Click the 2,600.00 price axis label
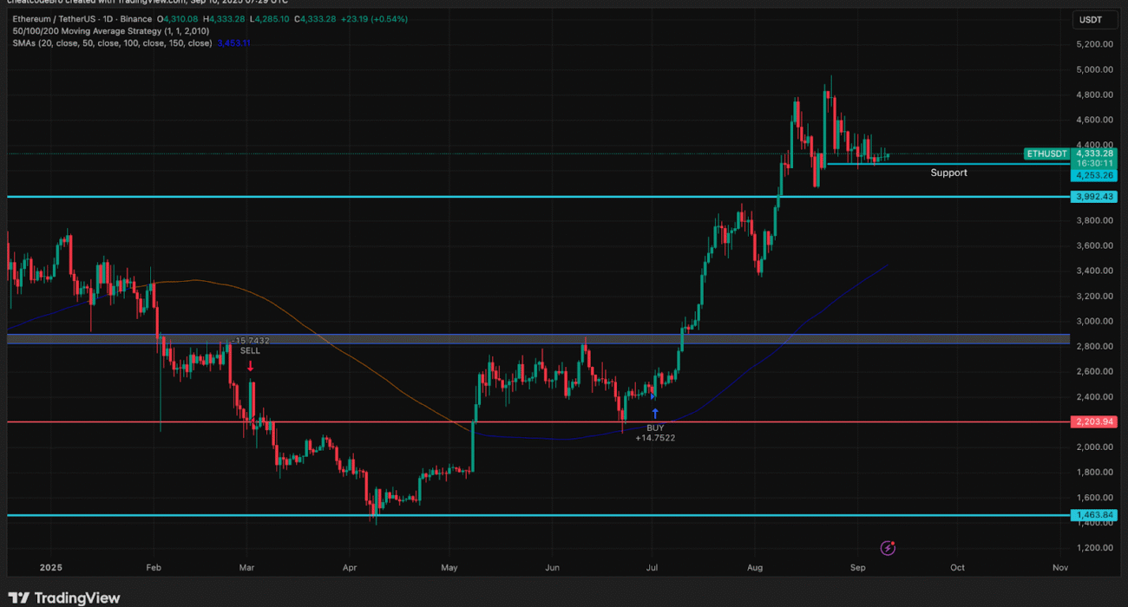 point(1096,371)
